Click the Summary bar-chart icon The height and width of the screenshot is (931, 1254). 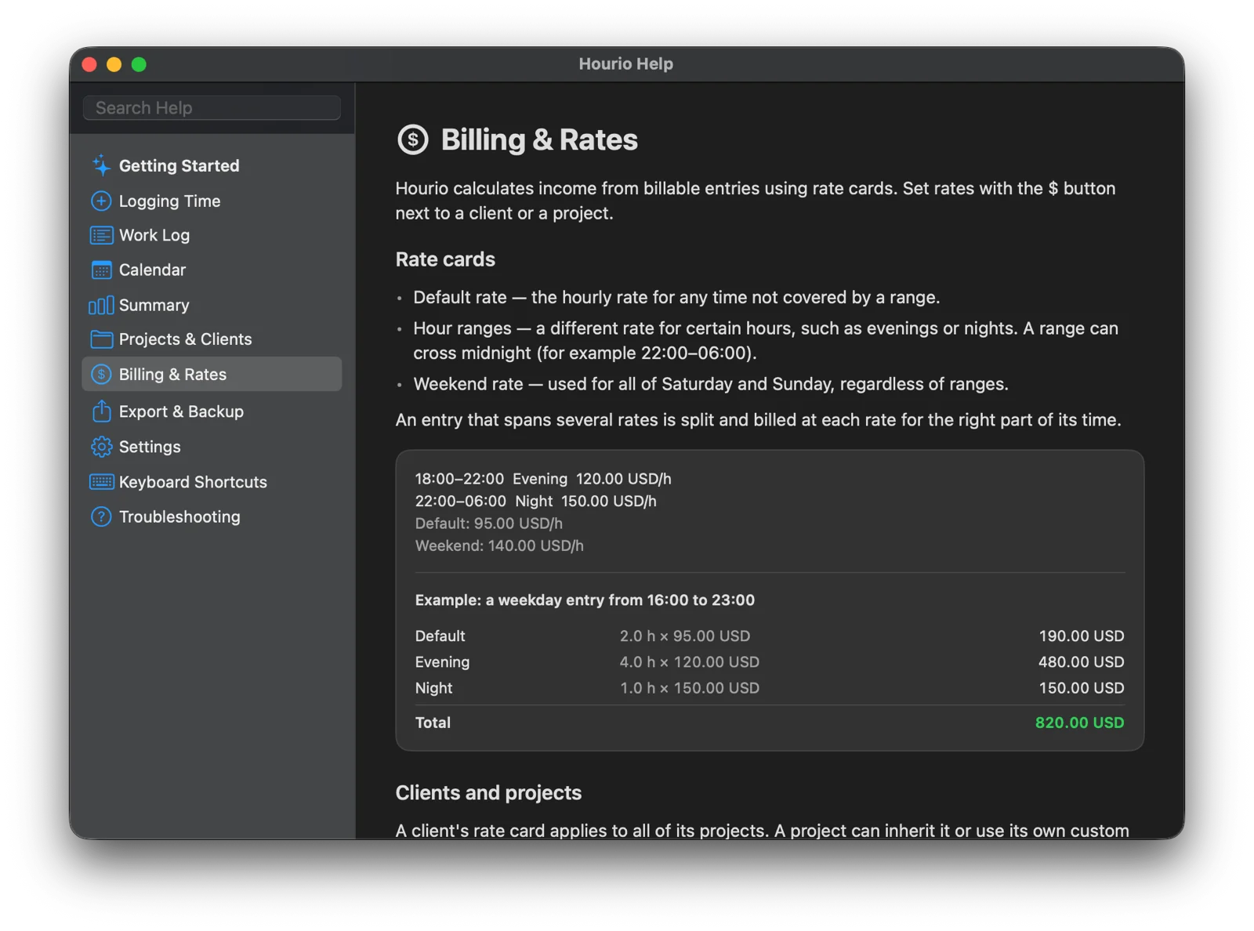[x=101, y=305]
